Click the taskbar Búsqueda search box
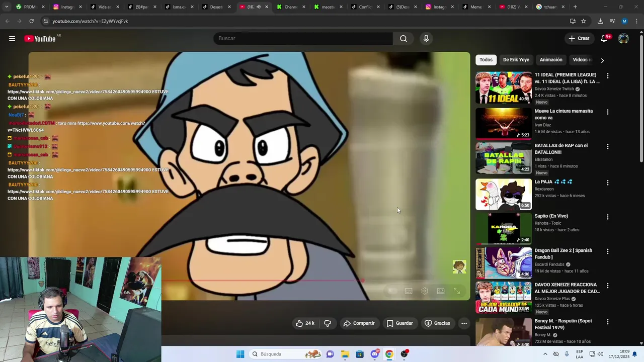Viewport: 644px width, 362px height. (x=286, y=354)
